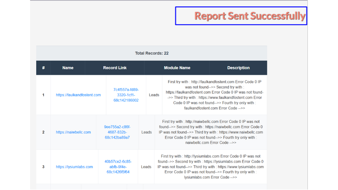Viewport: 338px width, 190px height.
Task: Click the Description column header
Action: [238, 68]
